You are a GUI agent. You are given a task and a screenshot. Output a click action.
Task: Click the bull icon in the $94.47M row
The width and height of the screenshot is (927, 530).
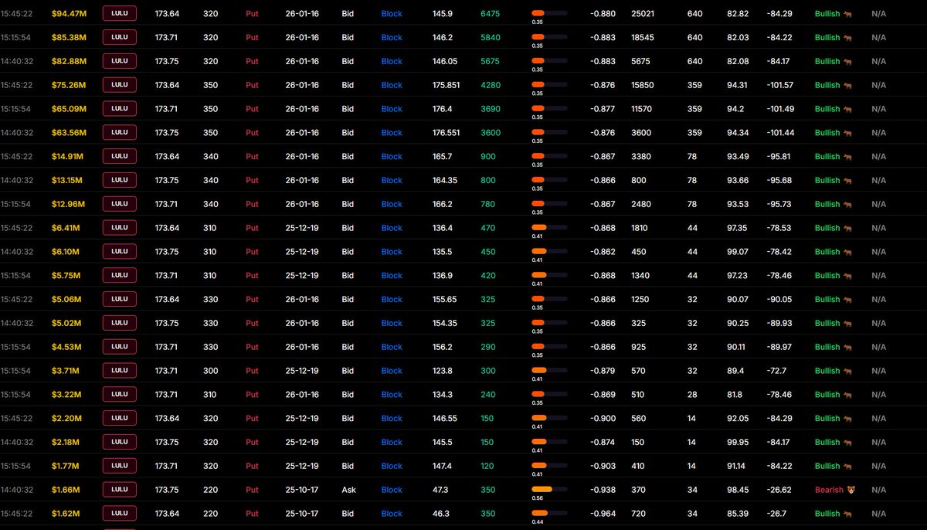(847, 14)
